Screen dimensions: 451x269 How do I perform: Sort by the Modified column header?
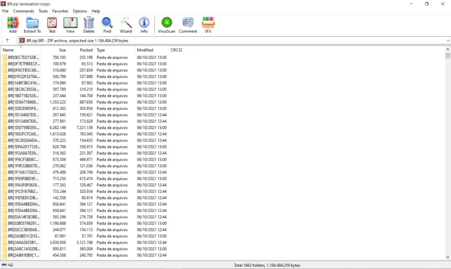pyautogui.click(x=151, y=50)
